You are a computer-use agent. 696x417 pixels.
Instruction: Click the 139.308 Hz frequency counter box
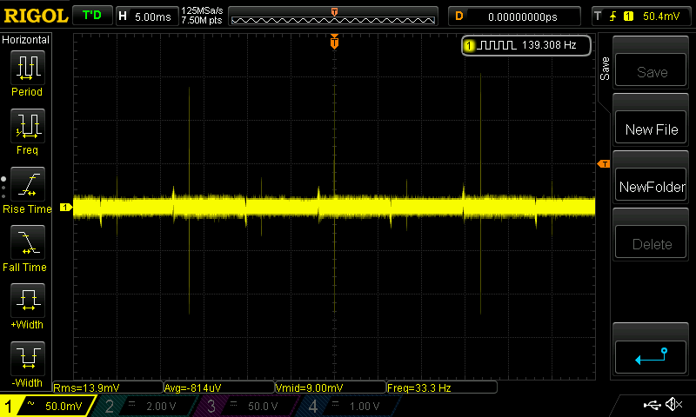click(x=526, y=45)
